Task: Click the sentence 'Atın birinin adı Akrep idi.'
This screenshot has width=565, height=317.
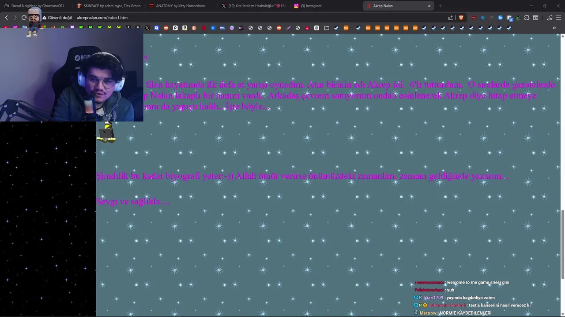Action: tap(356, 85)
